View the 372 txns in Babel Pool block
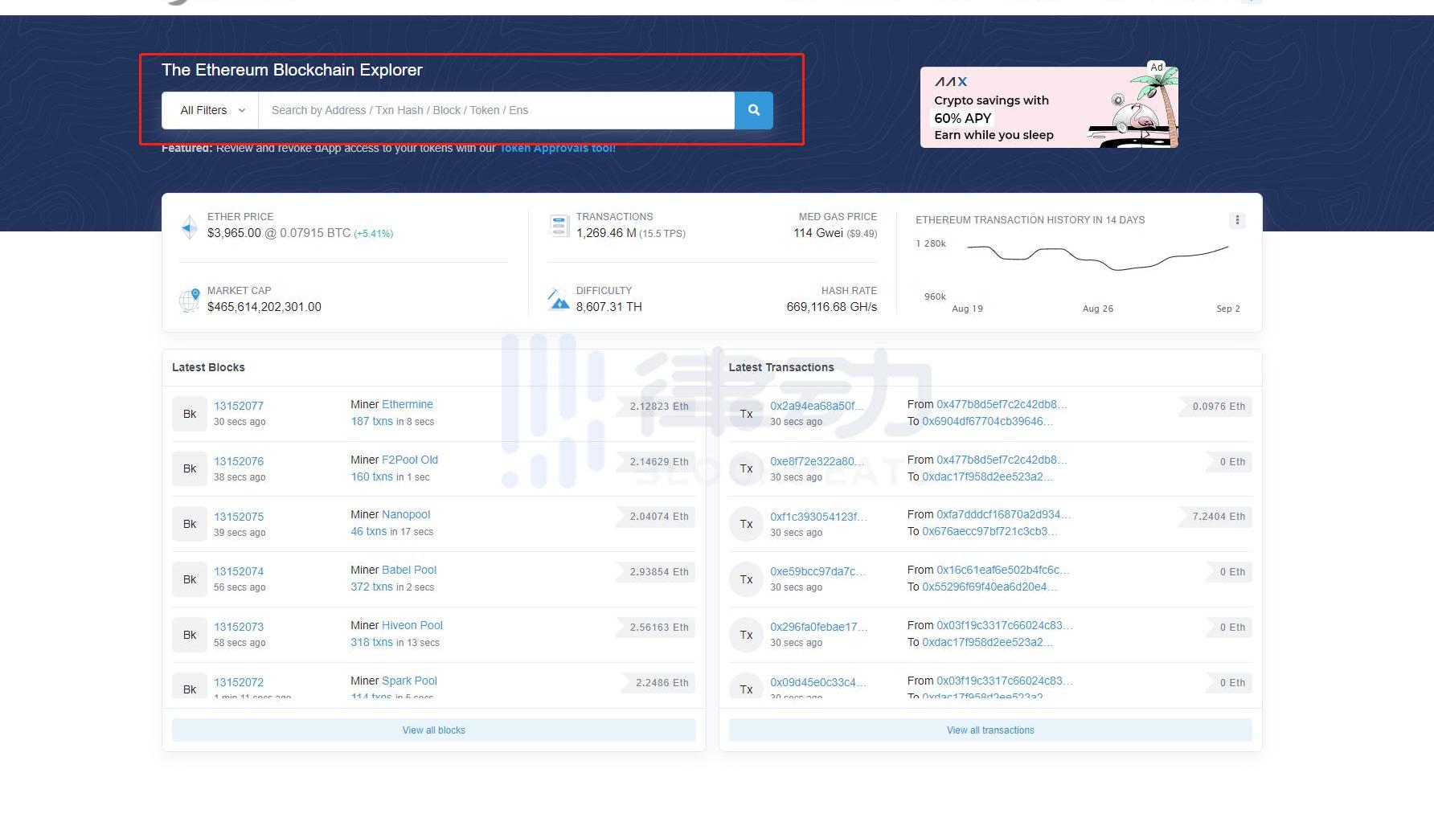This screenshot has height=822, width=1434. click(x=371, y=587)
